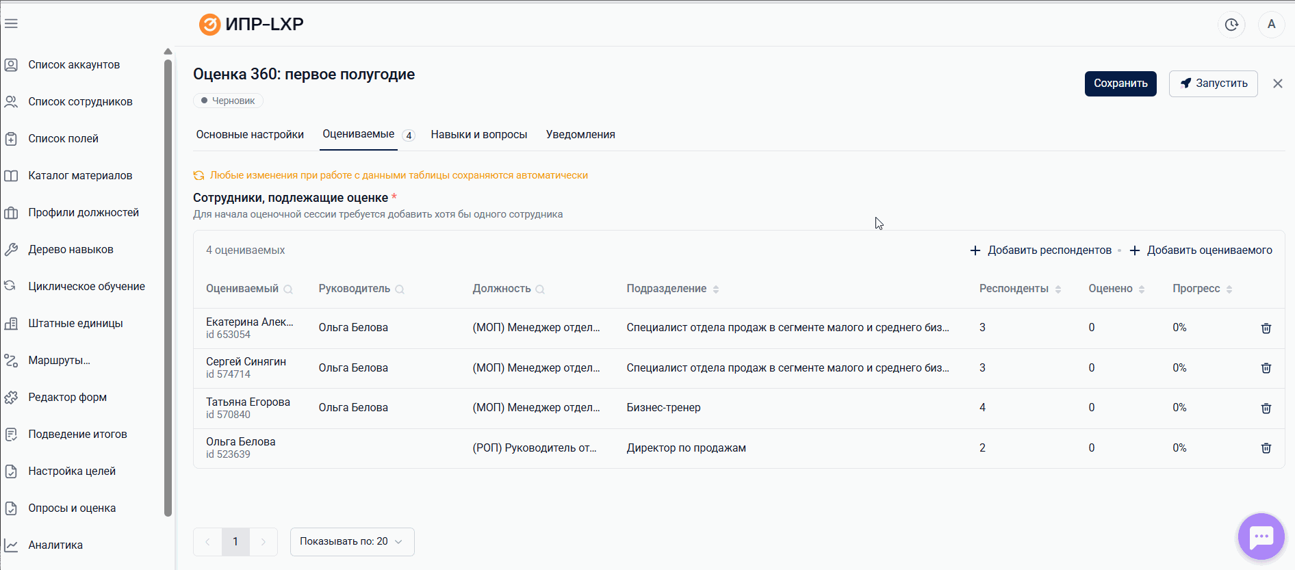Search via Руководитель column header icon
Image resolution: width=1295 pixels, height=570 pixels.
400,289
